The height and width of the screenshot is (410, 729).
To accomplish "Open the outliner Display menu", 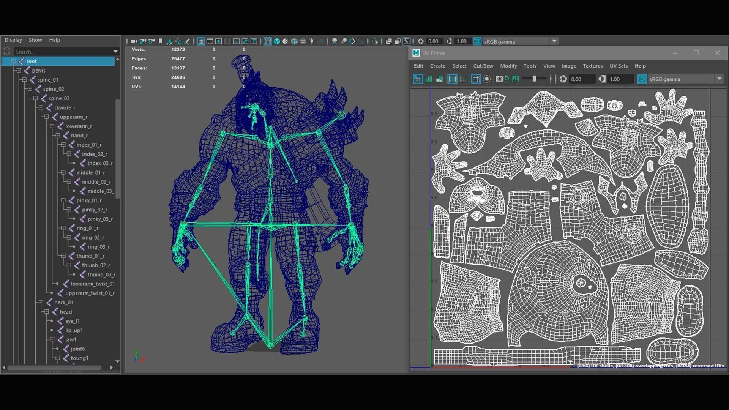I will tap(13, 40).
